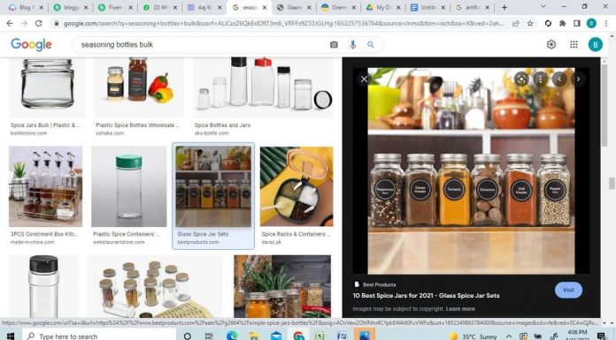
Task: Submit the search with the magnifier icon
Action: point(371,45)
